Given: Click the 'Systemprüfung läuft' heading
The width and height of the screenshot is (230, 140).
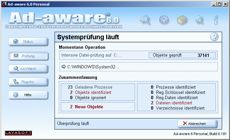Looking at the screenshot, I should point(88,37).
